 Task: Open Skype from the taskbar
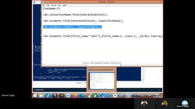click(x=108, y=96)
